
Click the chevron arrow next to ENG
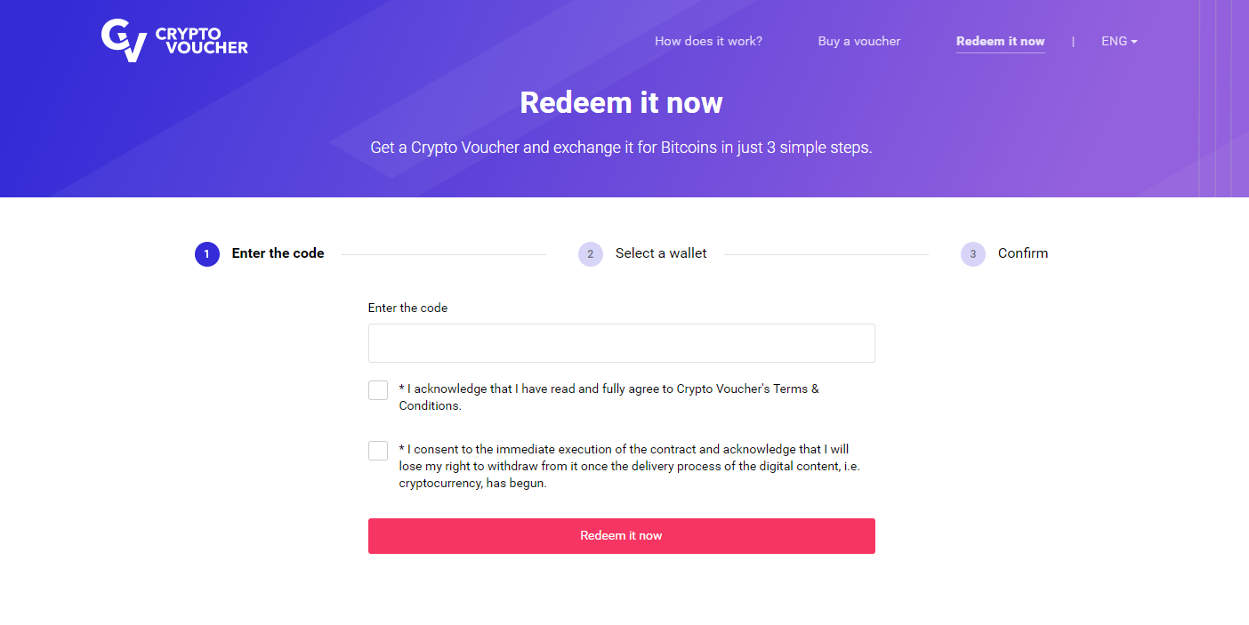click(1133, 42)
